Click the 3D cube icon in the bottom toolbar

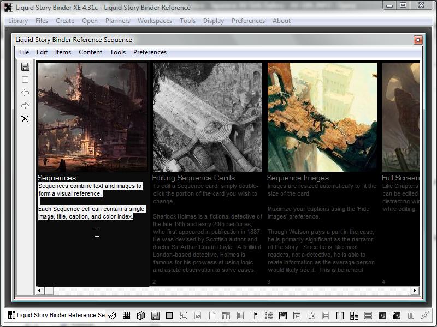tap(140, 316)
